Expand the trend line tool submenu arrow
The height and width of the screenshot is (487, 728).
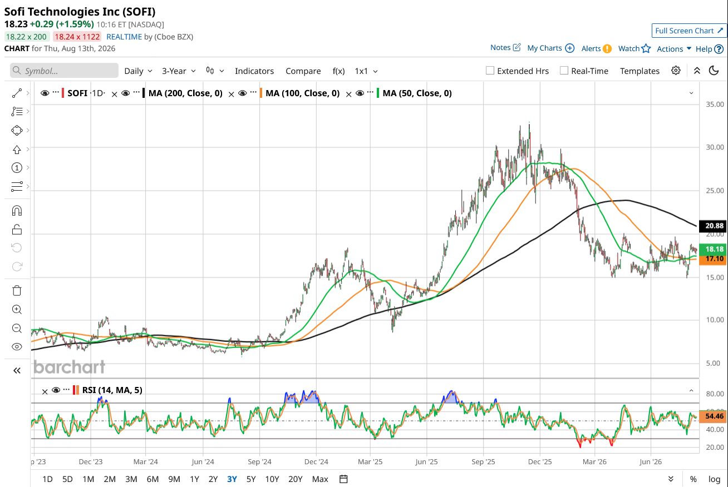pyautogui.click(x=28, y=93)
